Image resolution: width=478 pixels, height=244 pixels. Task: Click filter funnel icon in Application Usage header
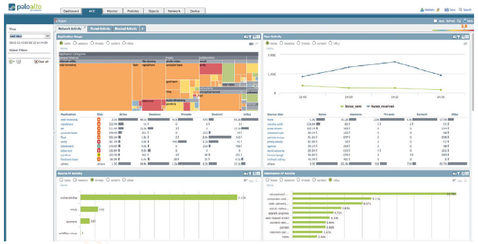click(250, 37)
